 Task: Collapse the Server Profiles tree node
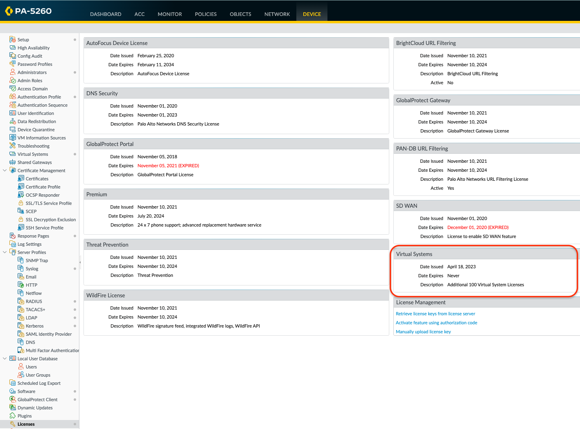[x=5, y=252]
